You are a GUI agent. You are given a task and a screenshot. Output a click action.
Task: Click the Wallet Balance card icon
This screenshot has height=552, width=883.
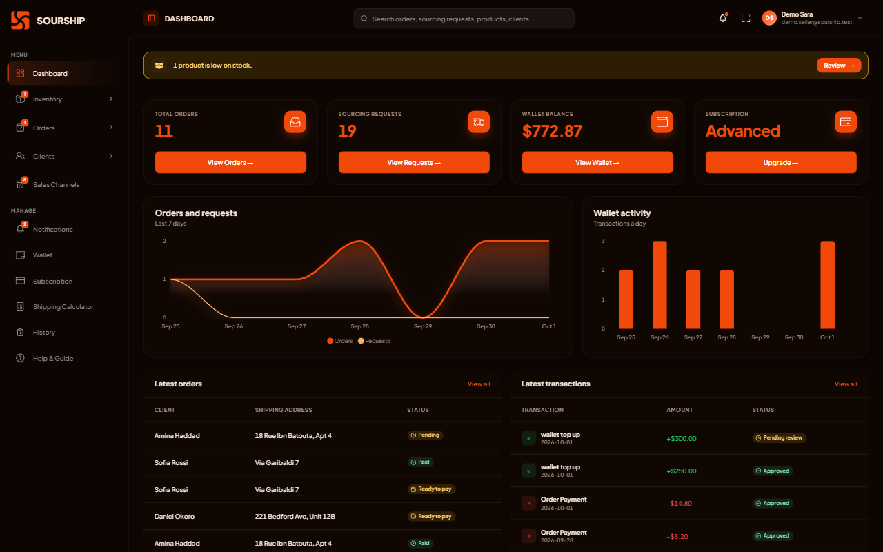[x=662, y=122]
